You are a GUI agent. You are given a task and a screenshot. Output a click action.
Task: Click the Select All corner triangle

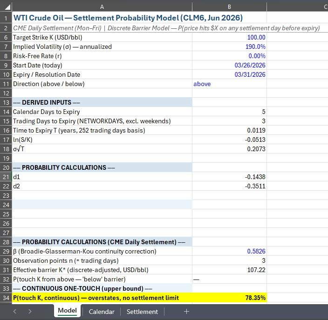click(7, 7)
